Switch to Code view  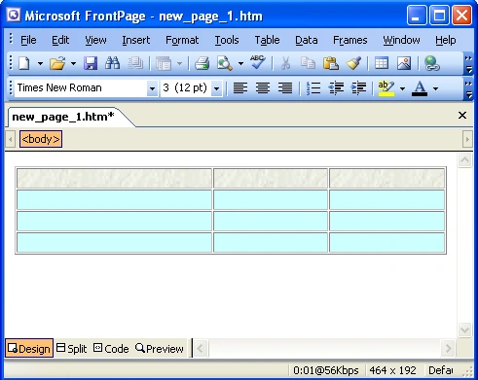pyautogui.click(x=111, y=349)
